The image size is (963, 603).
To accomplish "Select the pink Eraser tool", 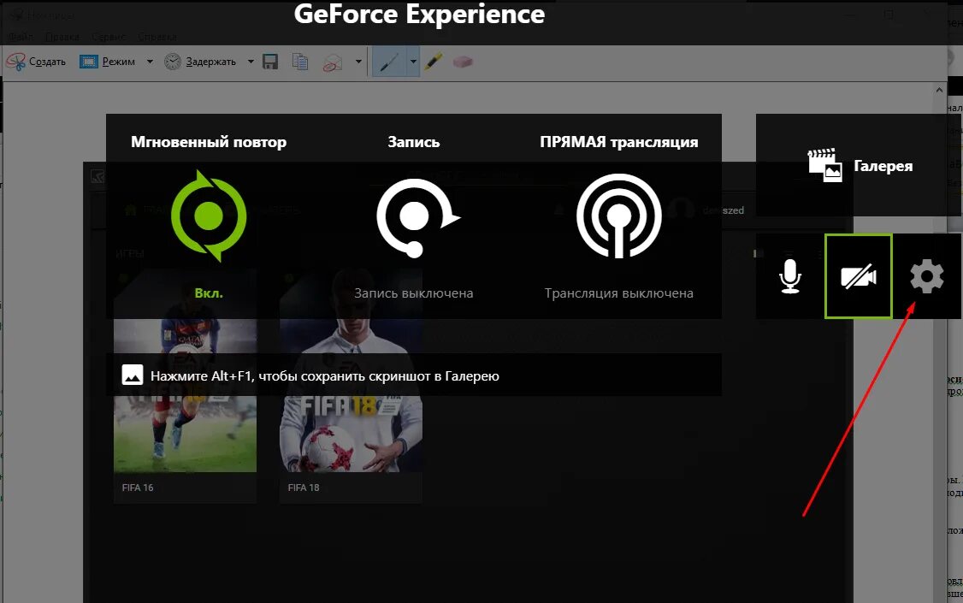I will click(463, 62).
